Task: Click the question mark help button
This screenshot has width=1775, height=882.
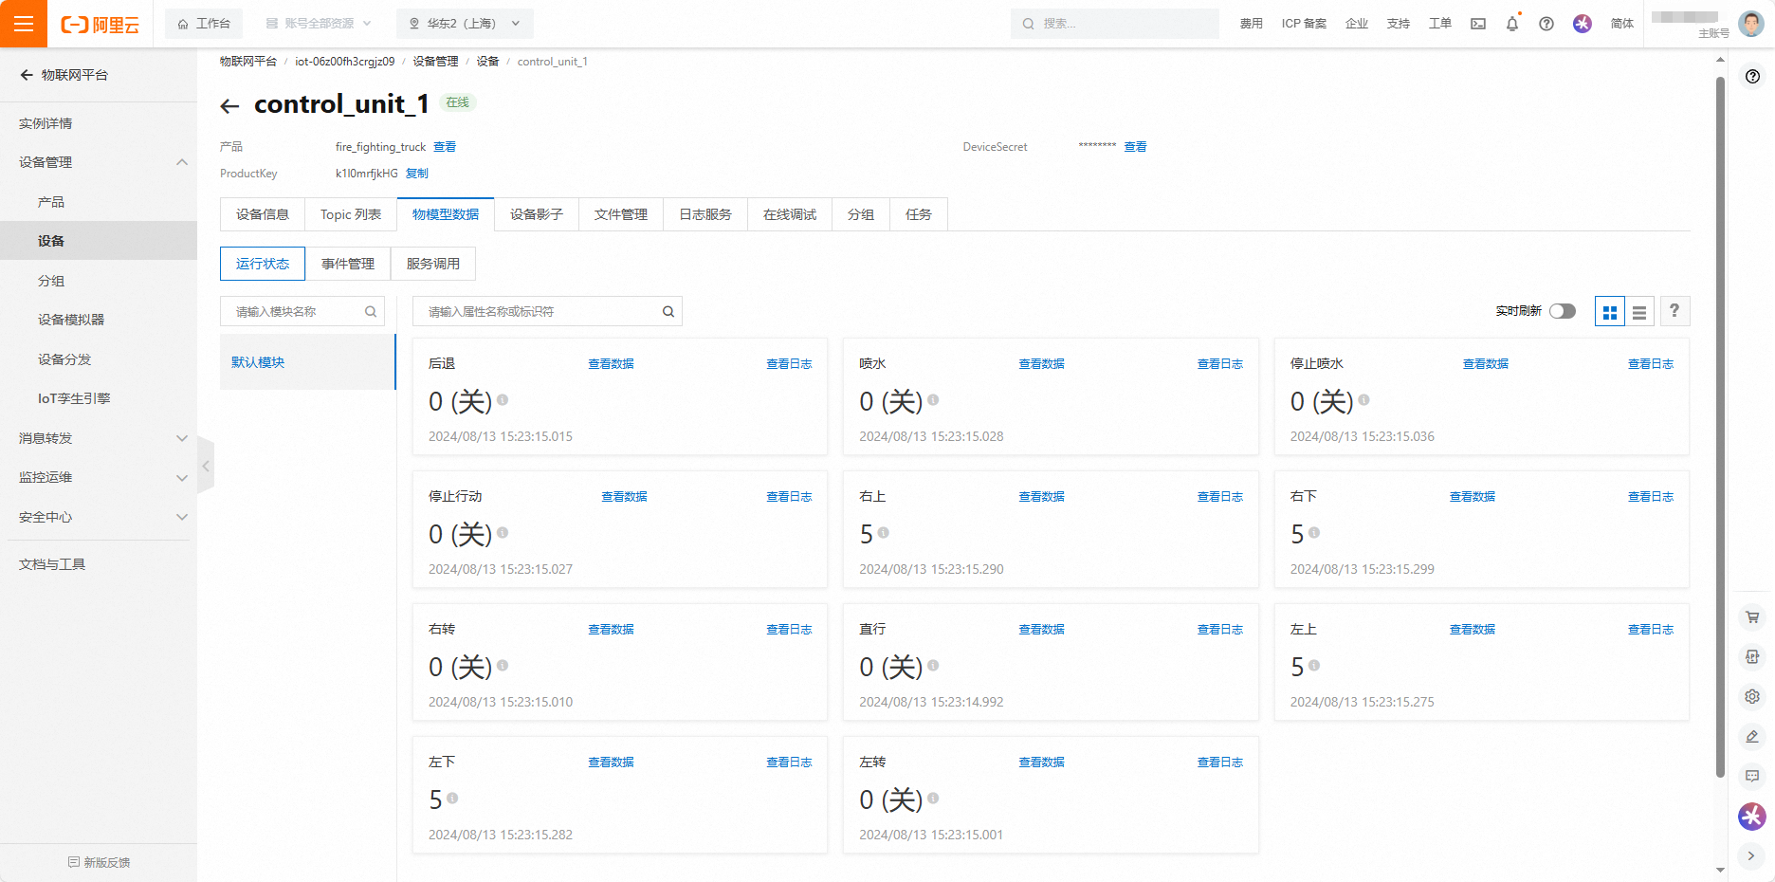Action: (1674, 311)
